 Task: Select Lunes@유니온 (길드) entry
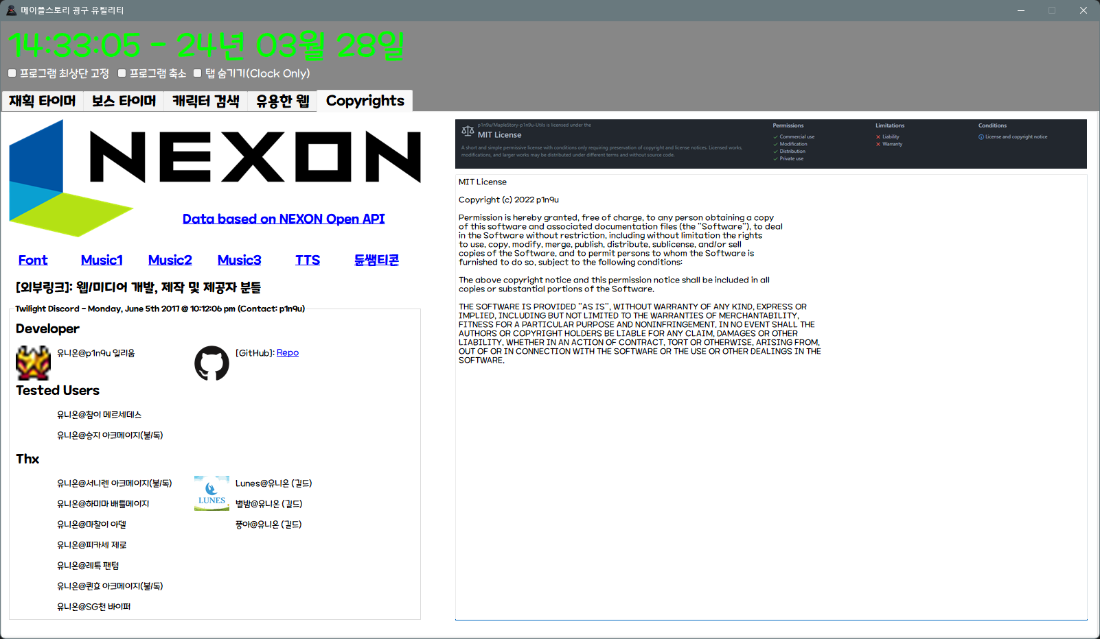273,483
